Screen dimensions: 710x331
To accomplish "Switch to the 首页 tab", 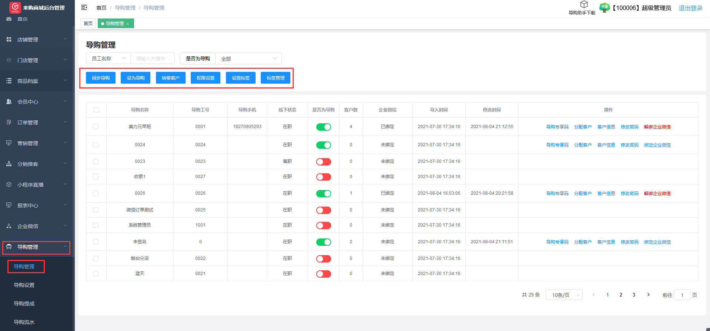I will click(88, 24).
